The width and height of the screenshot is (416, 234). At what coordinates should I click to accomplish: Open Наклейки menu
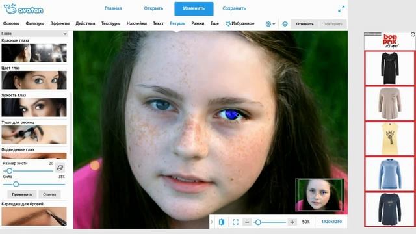pos(136,23)
